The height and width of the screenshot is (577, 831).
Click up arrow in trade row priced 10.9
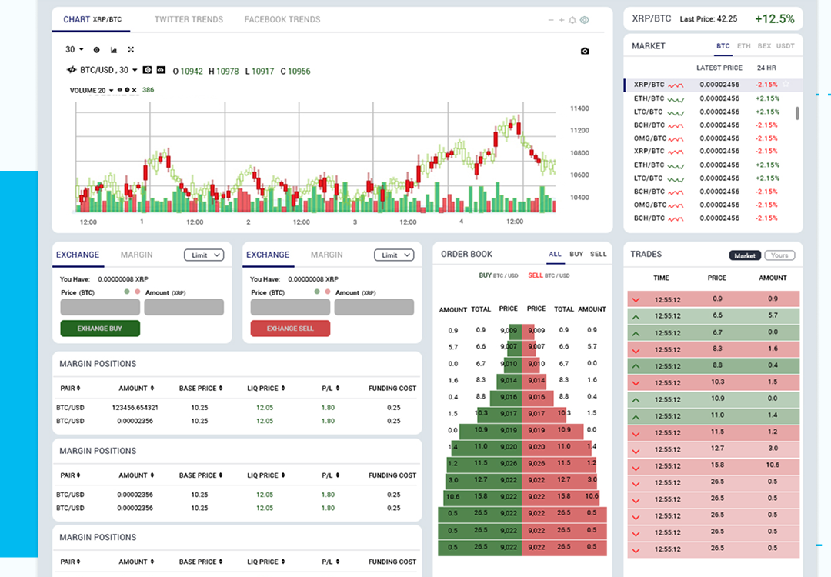click(636, 399)
